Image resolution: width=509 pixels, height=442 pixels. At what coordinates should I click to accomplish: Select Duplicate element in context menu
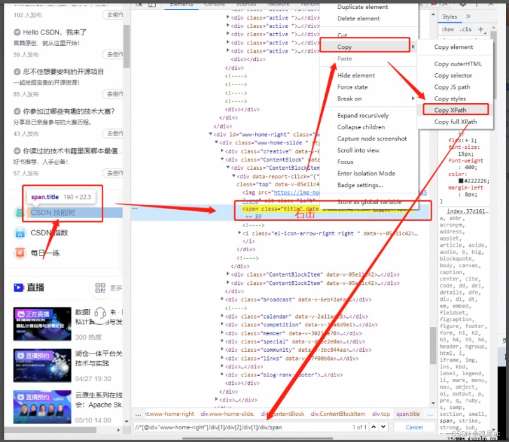click(x=369, y=7)
